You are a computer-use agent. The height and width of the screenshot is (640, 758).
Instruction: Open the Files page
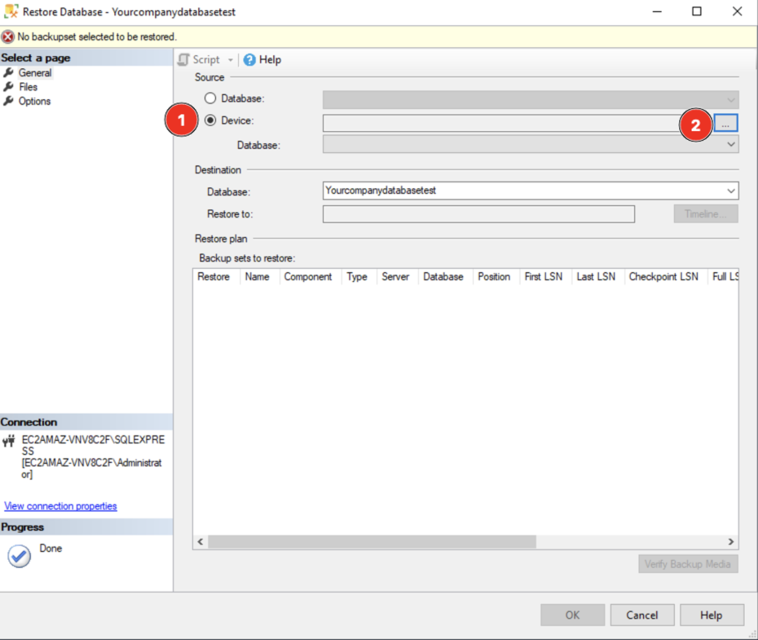[x=28, y=87]
